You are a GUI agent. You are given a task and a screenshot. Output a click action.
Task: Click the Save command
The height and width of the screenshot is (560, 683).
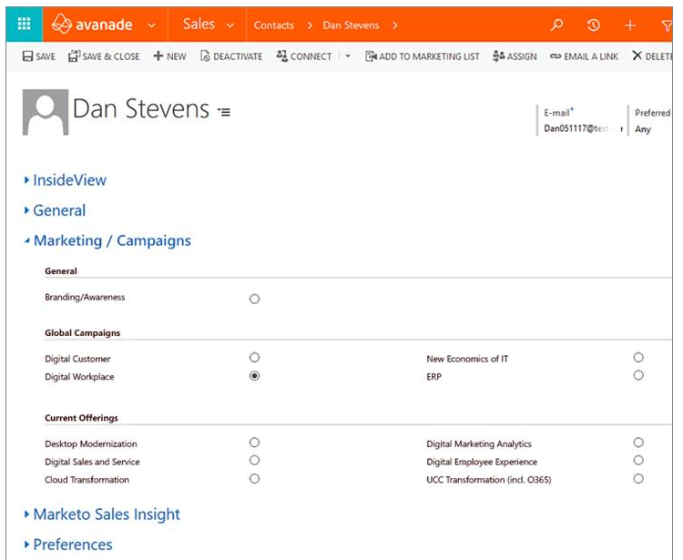point(39,56)
